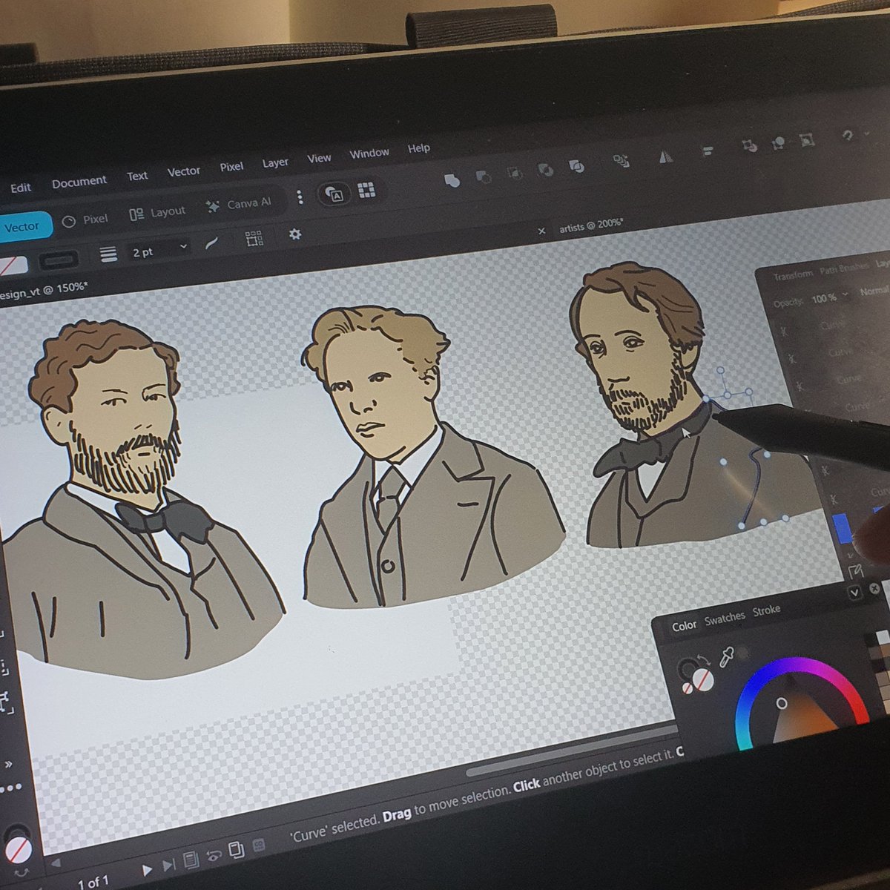Click the grid icon beside studios
The image size is (890, 890).
click(x=366, y=190)
